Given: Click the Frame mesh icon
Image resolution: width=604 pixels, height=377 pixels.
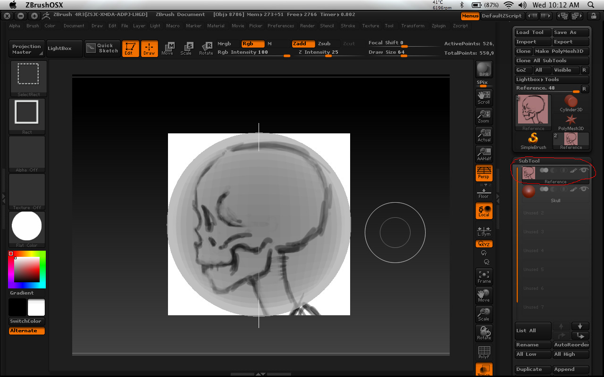Looking at the screenshot, I should point(484,277).
